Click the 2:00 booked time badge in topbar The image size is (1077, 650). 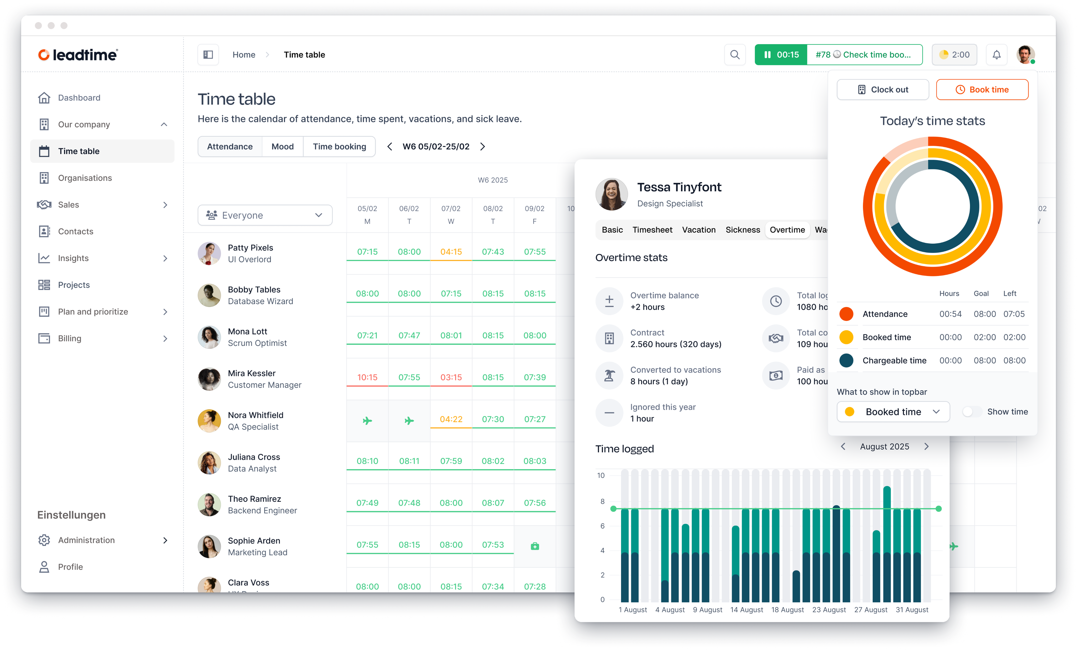click(954, 54)
